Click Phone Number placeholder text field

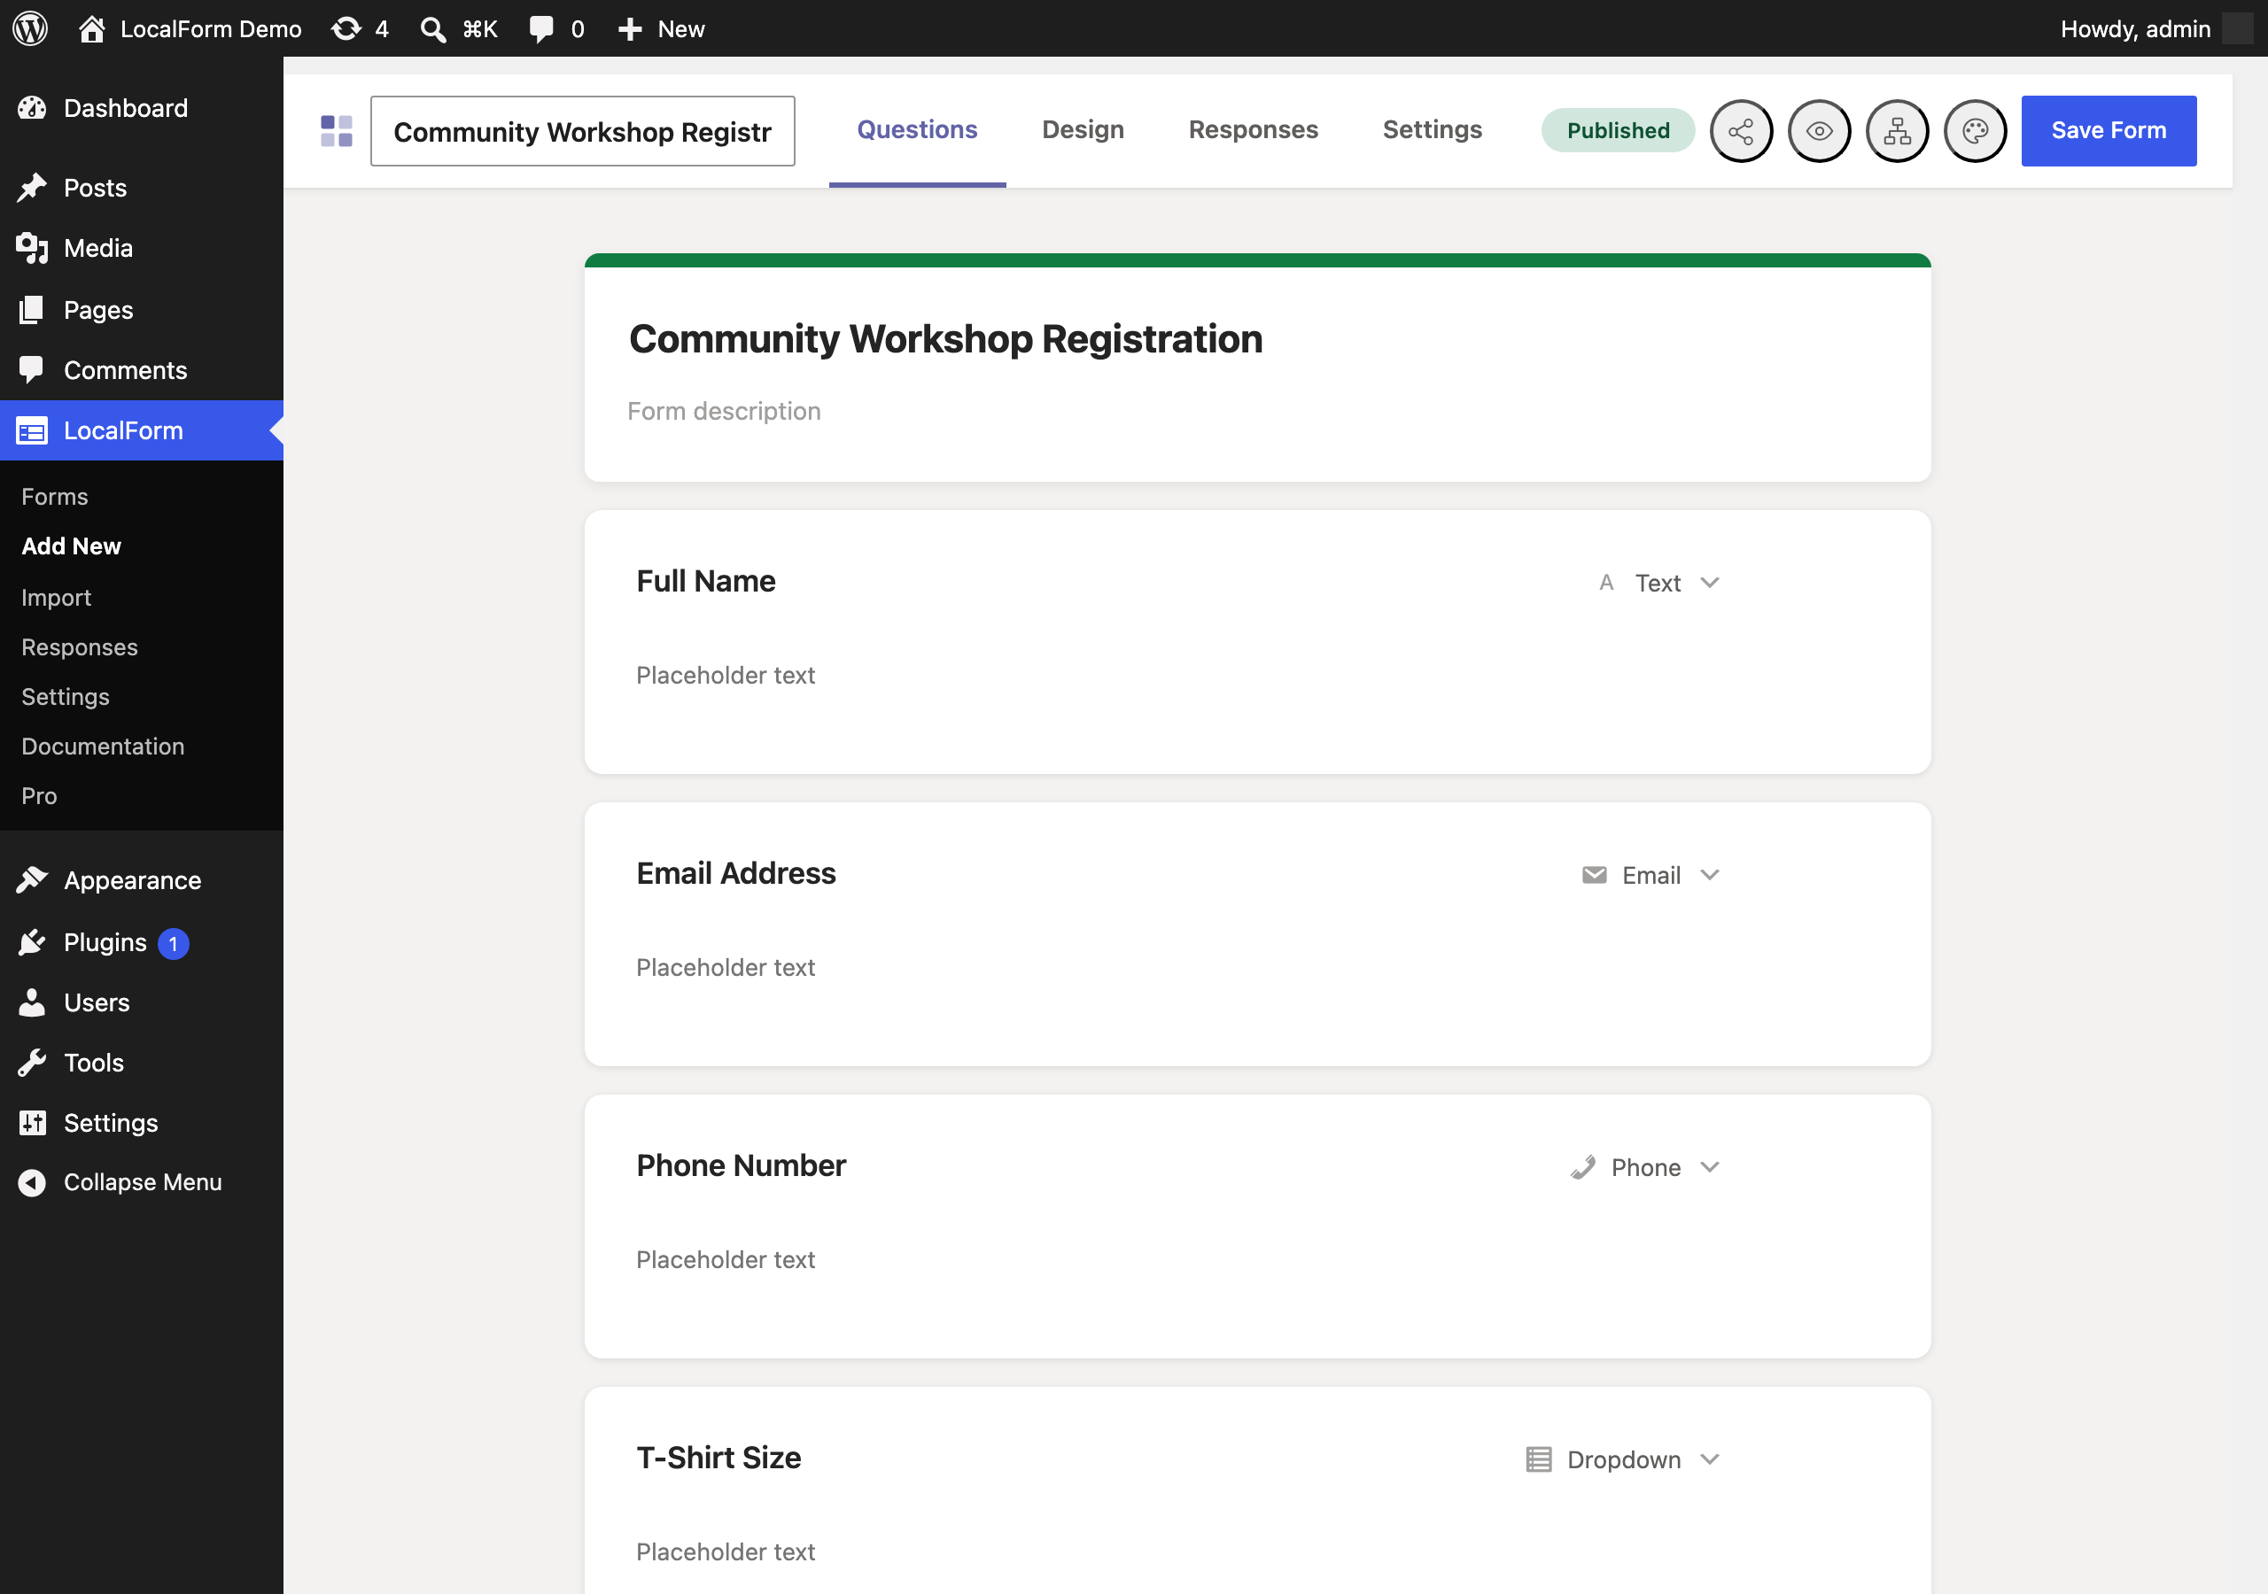725,1260
